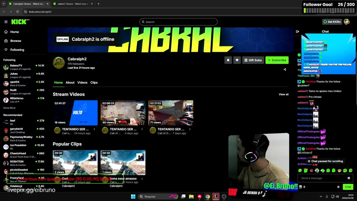Switch to the About tab
The image size is (357, 201).
tap(70, 83)
